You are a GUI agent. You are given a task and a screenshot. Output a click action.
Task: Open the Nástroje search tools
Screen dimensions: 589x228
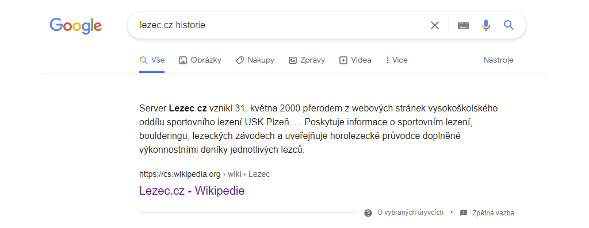point(499,60)
